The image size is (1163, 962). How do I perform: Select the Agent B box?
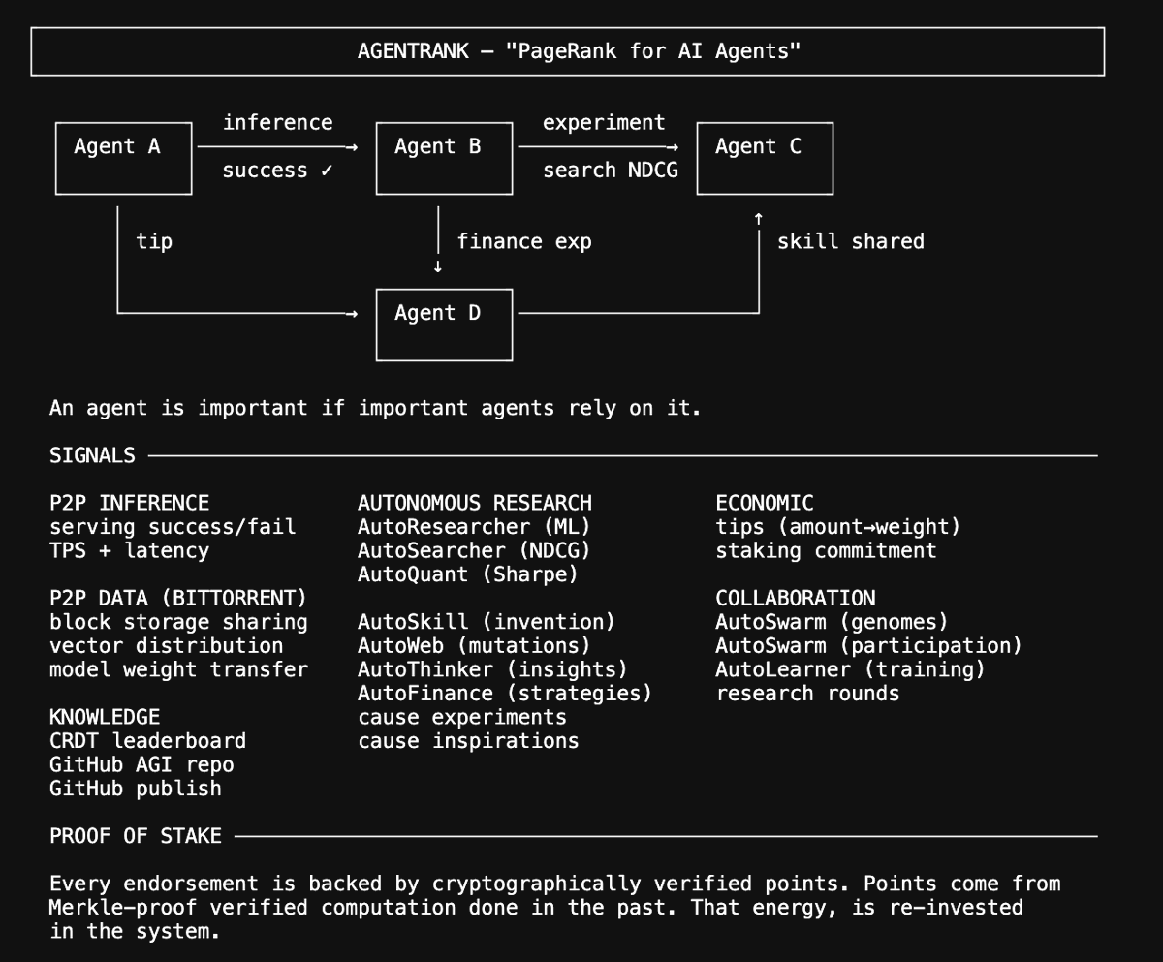(444, 158)
